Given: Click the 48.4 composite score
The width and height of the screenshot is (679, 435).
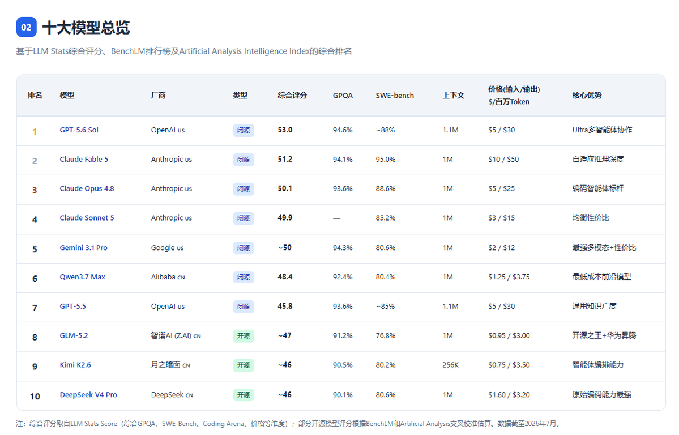Looking at the screenshot, I should (285, 277).
